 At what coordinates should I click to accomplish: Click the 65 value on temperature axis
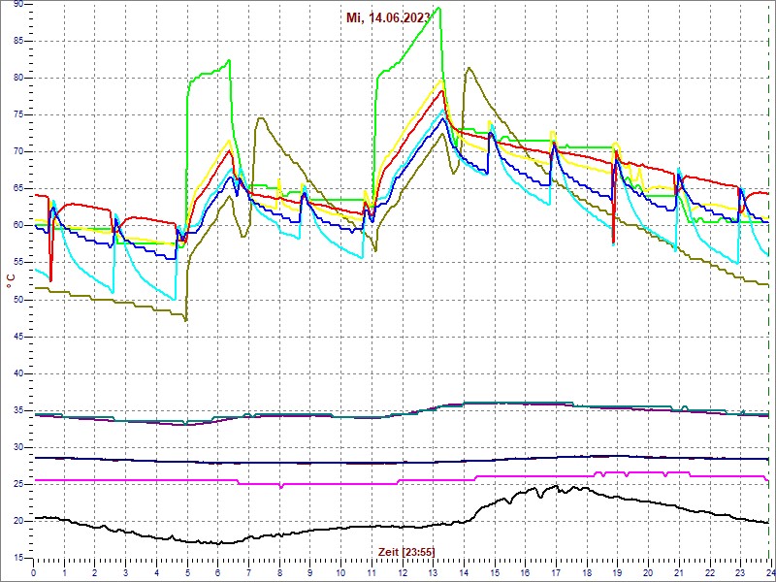[x=18, y=188]
